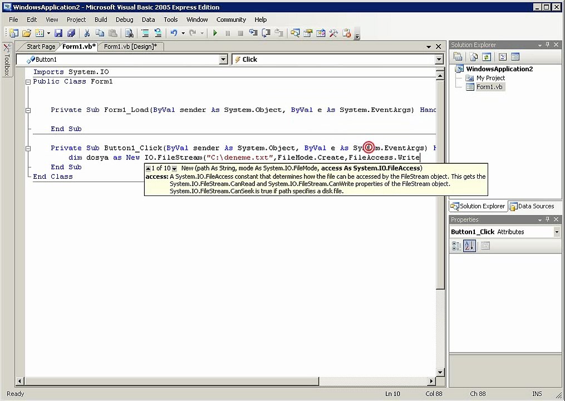Toggle Categorized view in Properties panel
The width and height of the screenshot is (565, 401).
pyautogui.click(x=456, y=246)
